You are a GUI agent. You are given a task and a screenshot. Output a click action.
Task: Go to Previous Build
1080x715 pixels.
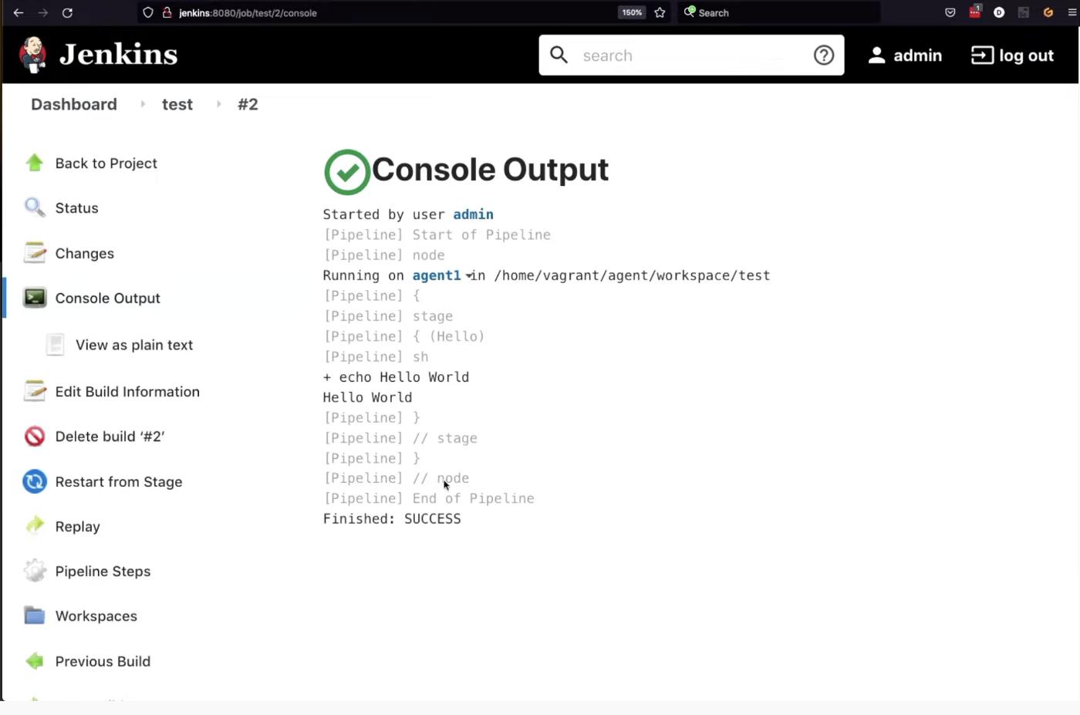(103, 662)
